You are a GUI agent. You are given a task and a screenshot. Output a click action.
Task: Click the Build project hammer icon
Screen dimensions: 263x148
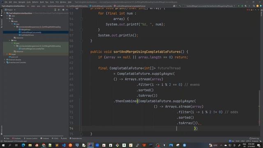tap(180, 6)
